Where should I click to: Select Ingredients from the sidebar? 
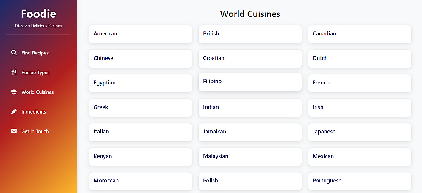click(x=34, y=112)
